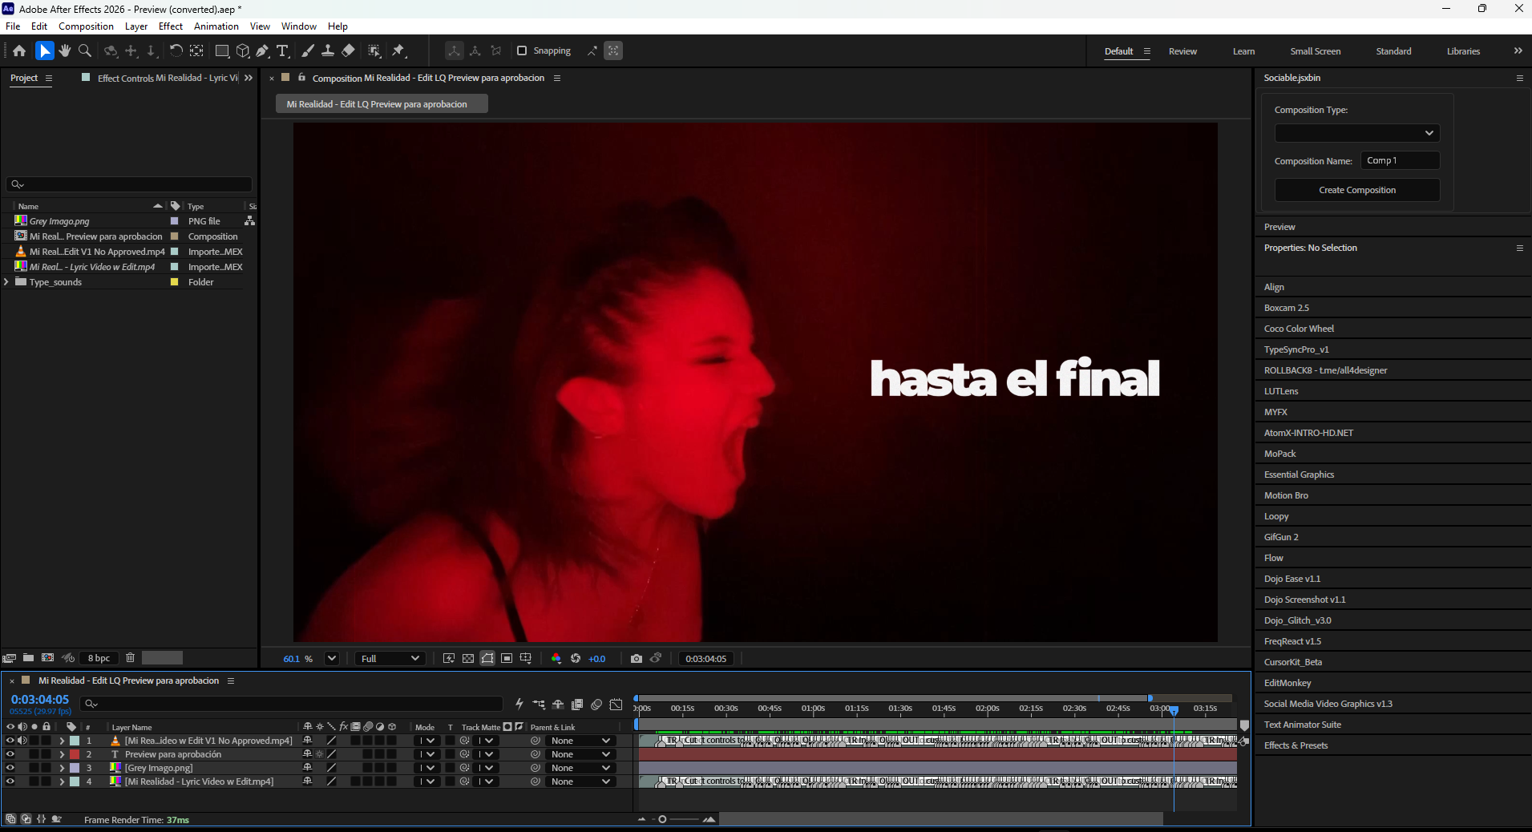
Task: Open the Effect menu
Action: (x=171, y=26)
